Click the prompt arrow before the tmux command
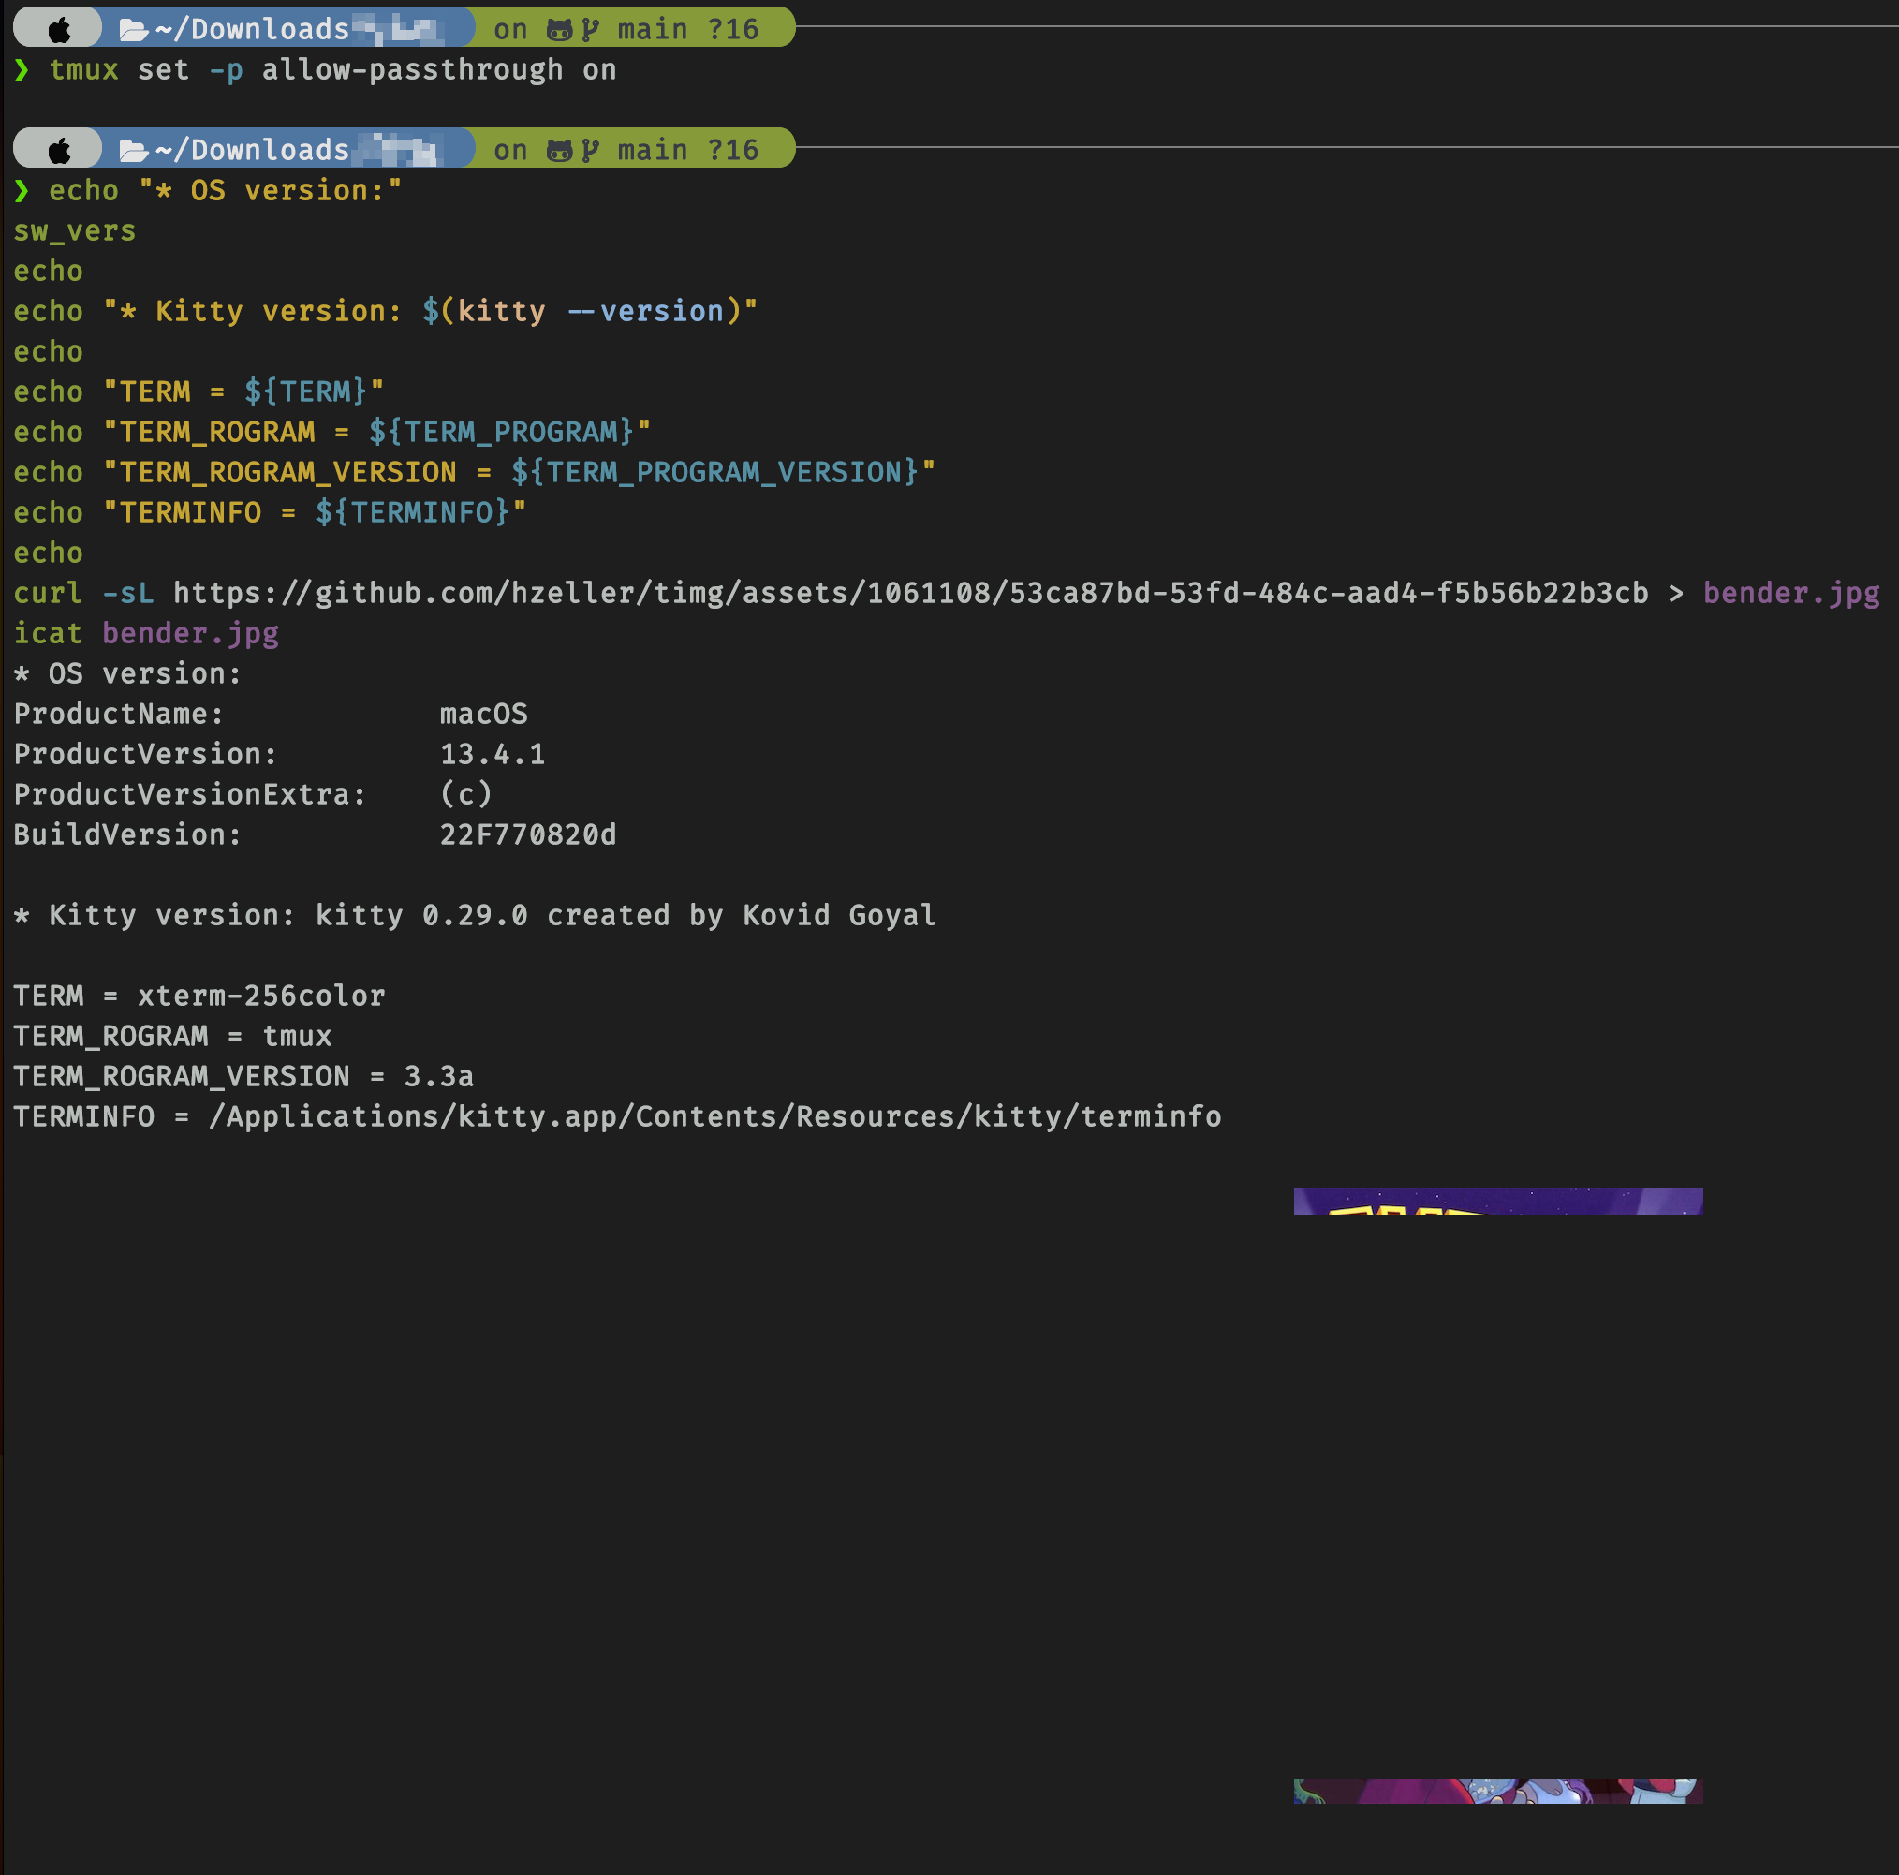 pyautogui.click(x=22, y=70)
